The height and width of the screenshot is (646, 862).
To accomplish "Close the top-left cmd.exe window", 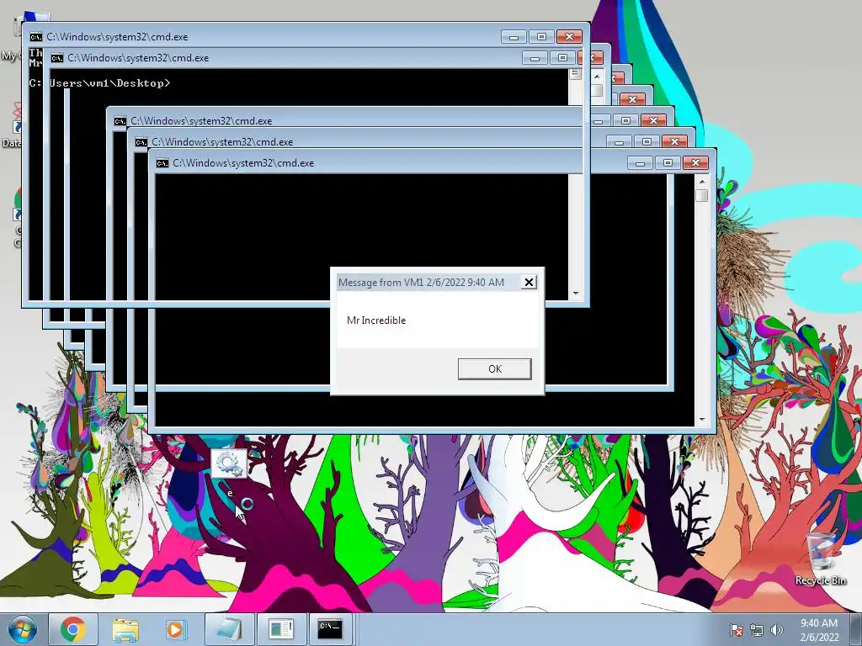I will coord(569,37).
